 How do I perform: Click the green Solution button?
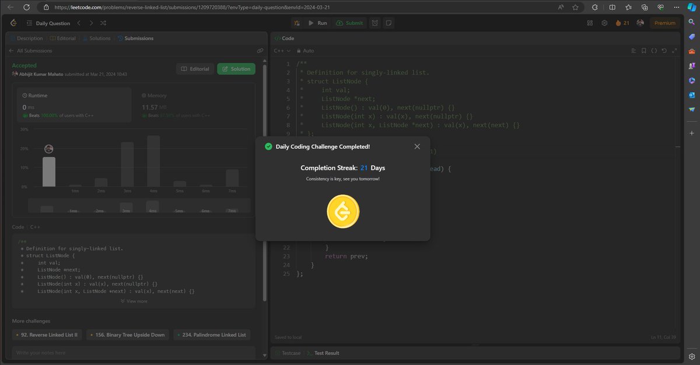coord(236,69)
